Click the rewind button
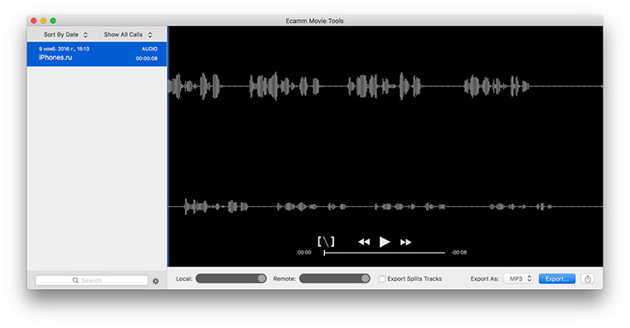 364,242
